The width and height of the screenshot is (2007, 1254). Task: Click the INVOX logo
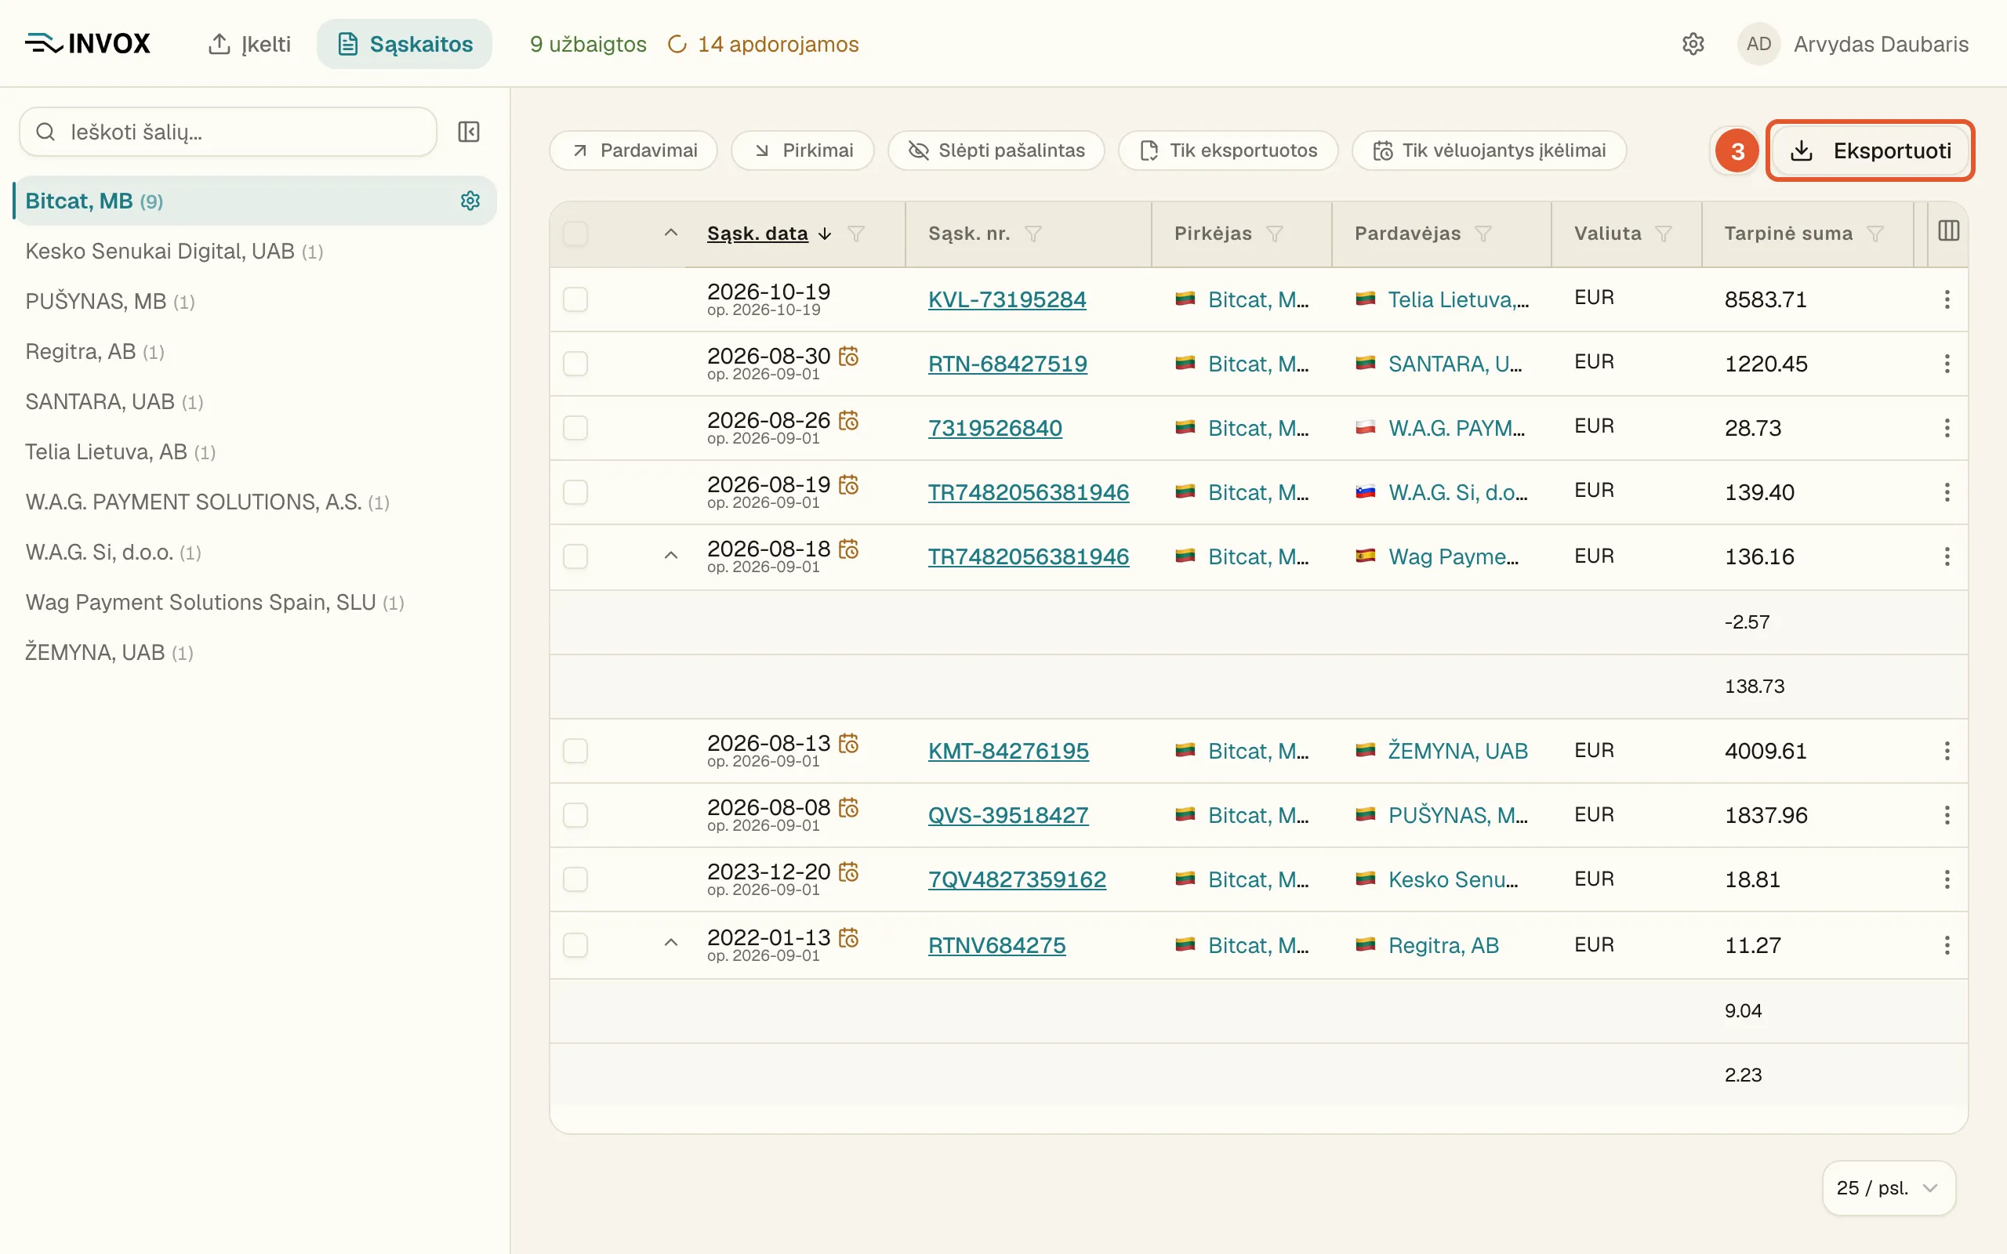click(x=88, y=44)
